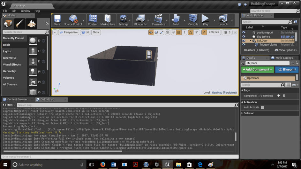Click the Build toolbar button
The height and width of the screenshot is (169, 301).
[176, 20]
